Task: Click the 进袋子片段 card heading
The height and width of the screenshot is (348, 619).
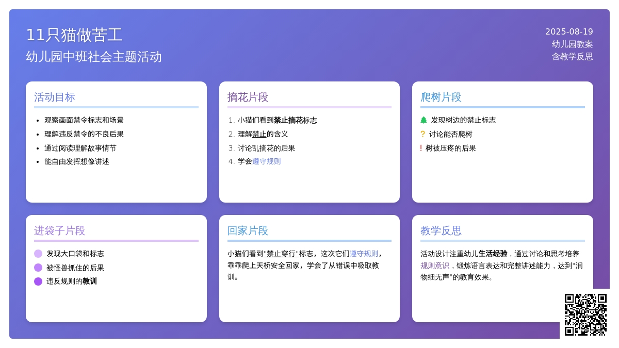Action: click(60, 230)
